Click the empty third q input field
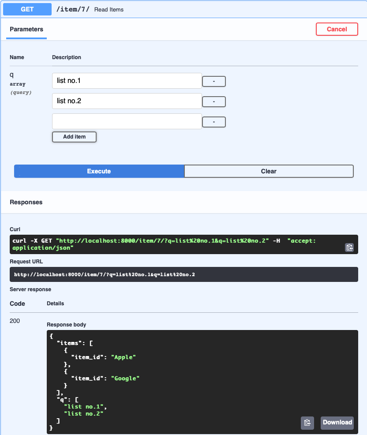This screenshot has width=367, height=435. [127, 121]
